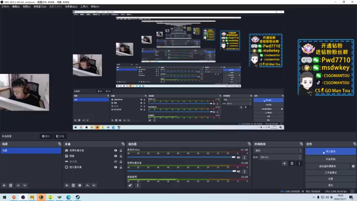Click 工作室模式 studio mode button
This screenshot has height=201, width=357.
pyautogui.click(x=330, y=172)
